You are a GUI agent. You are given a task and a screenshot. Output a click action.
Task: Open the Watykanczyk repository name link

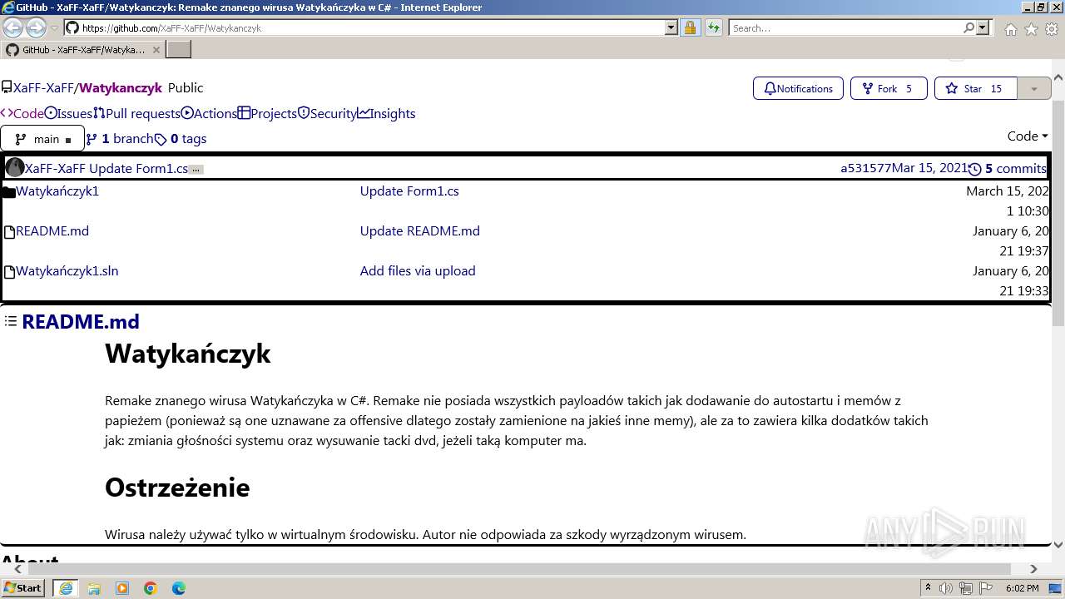[x=121, y=87]
